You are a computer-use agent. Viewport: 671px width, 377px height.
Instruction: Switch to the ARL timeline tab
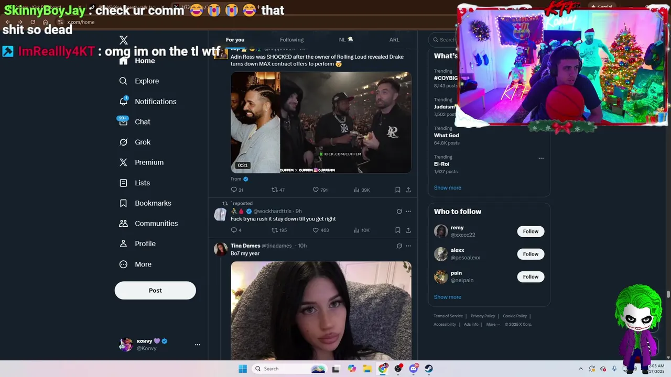pos(394,40)
